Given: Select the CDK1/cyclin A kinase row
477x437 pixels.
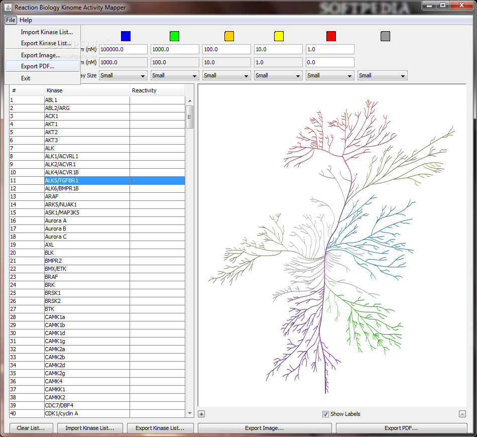Looking at the screenshot, I should 97,413.
